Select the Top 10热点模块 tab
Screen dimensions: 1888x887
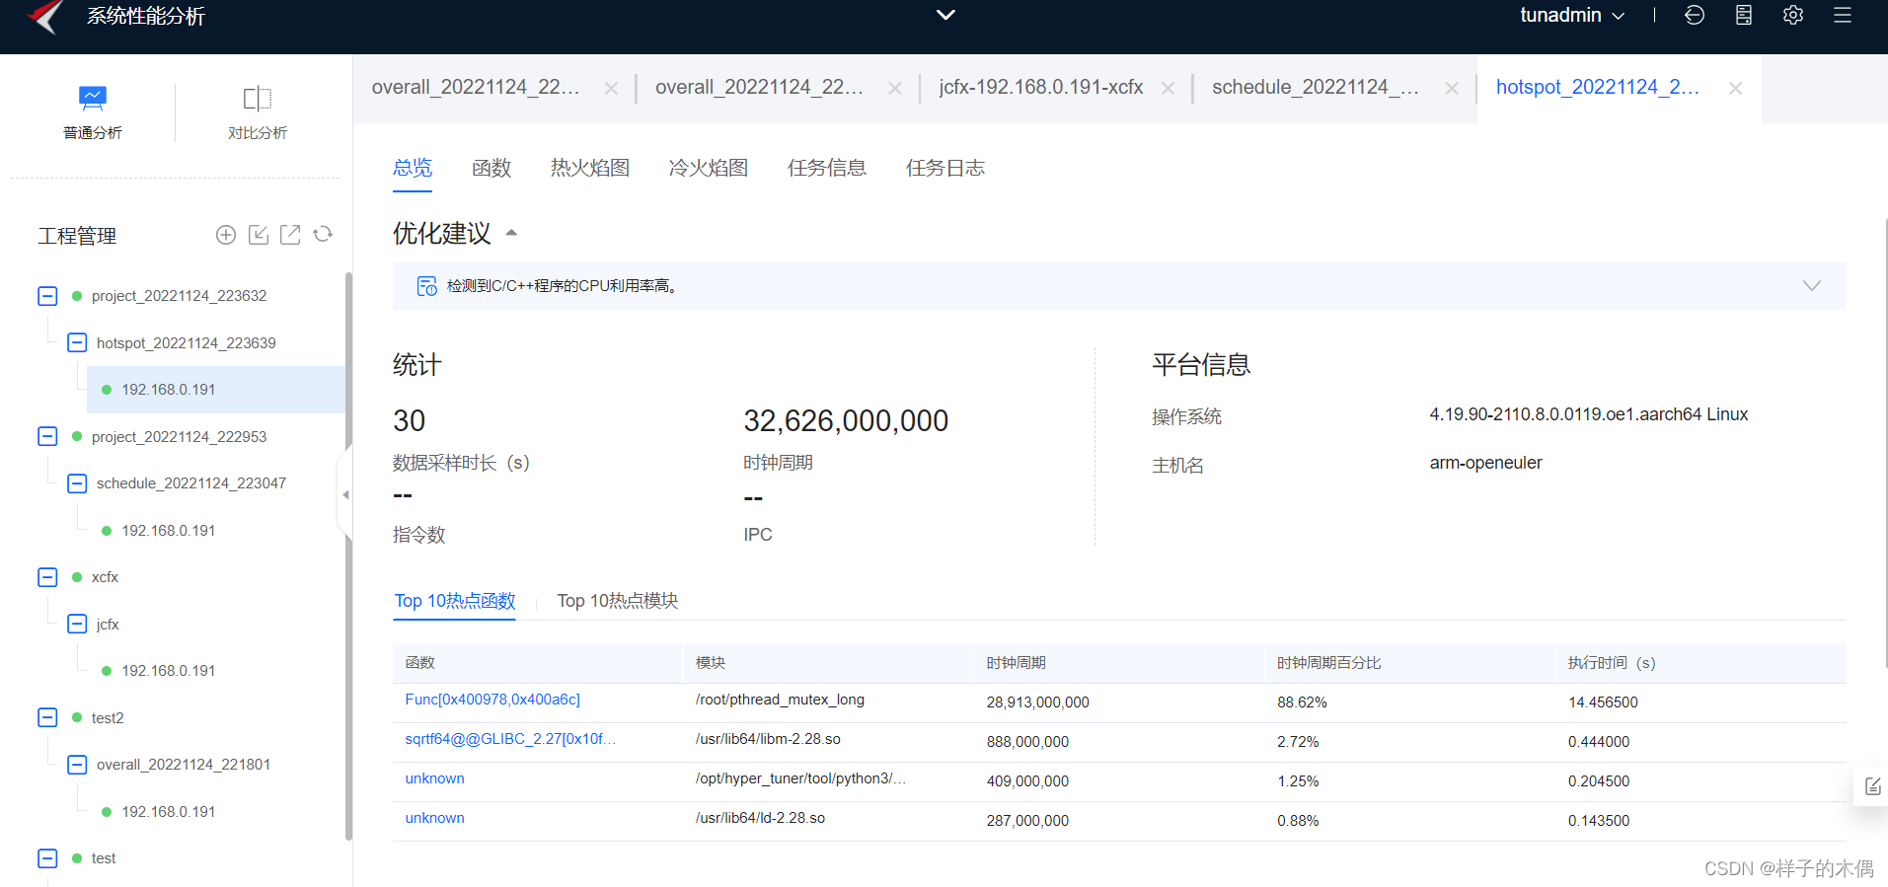(x=618, y=601)
